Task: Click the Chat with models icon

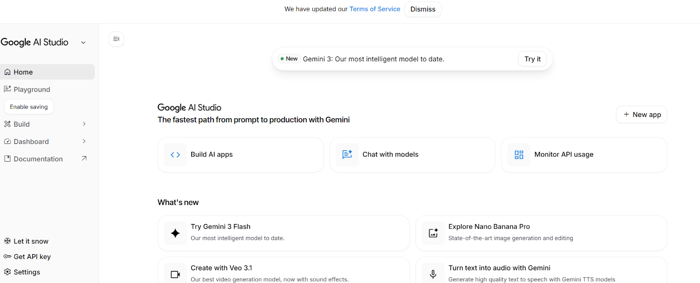Action: click(x=346, y=155)
